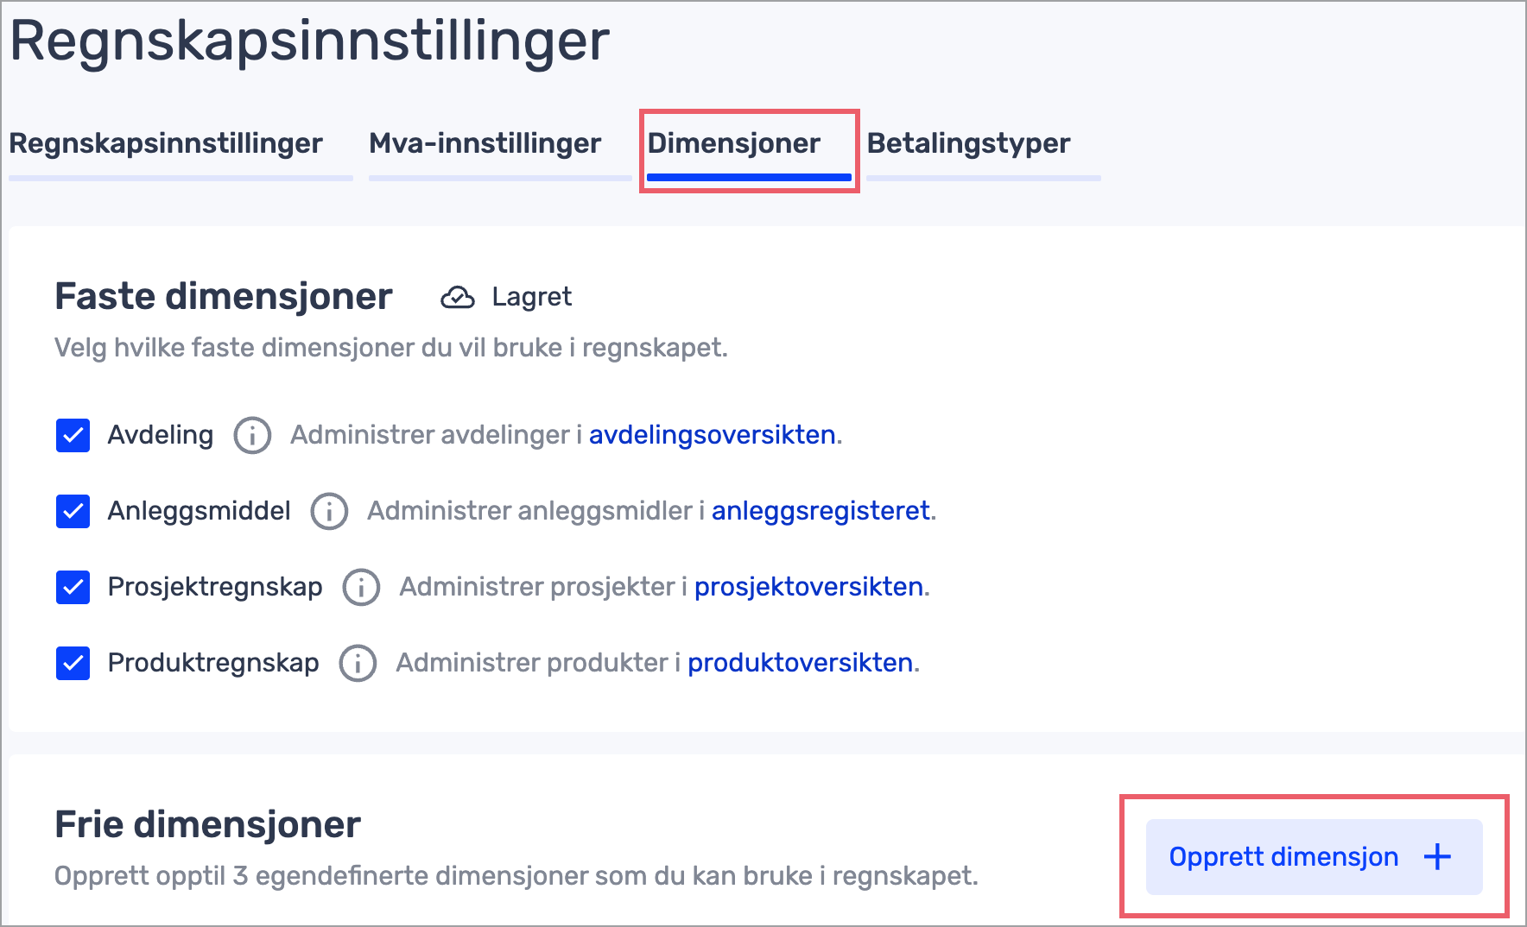The width and height of the screenshot is (1527, 927).
Task: Open the Mva-innstillinger tab
Action: [485, 143]
